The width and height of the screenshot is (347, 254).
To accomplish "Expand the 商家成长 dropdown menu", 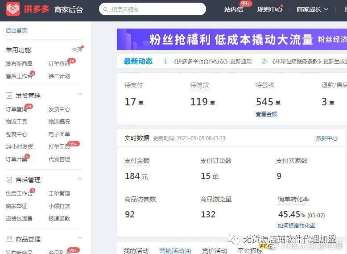I will pyautogui.click(x=312, y=9).
